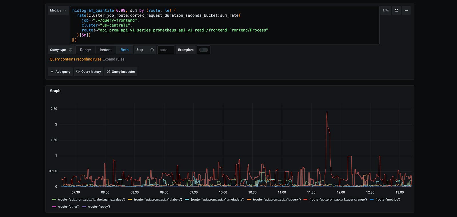The height and width of the screenshot is (217, 457).
Task: Click the red api_prom_api_v1_query_range legend swatch
Action: [305, 200]
